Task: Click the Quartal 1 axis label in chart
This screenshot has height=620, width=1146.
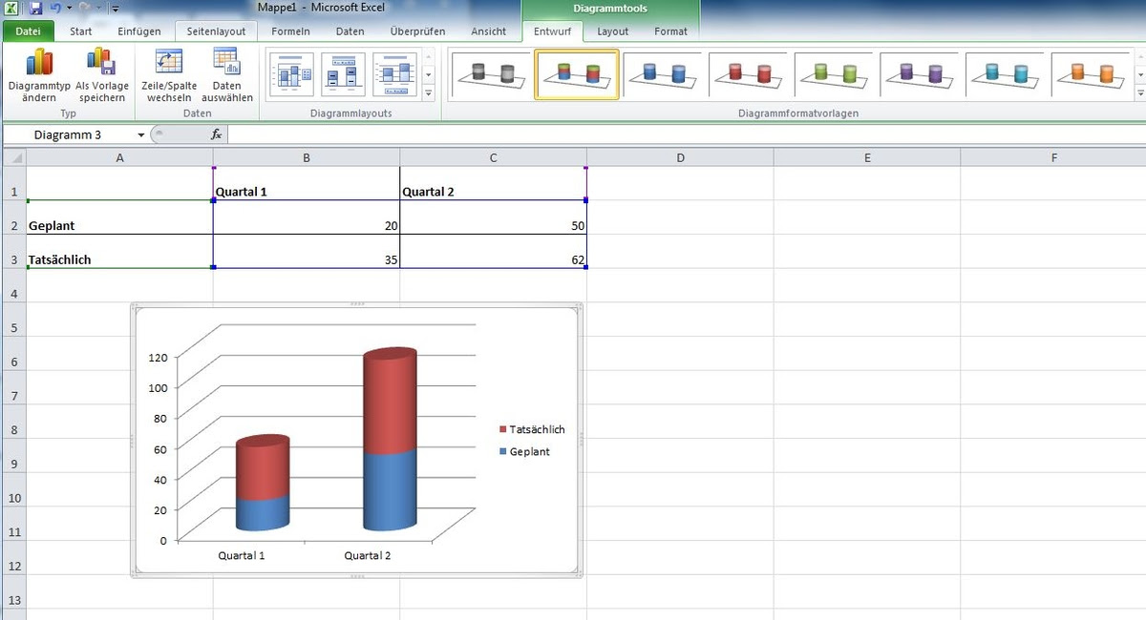Action: click(242, 555)
